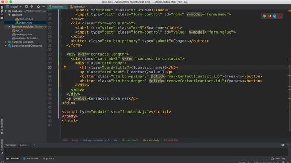Click the h5.card-title breadcrumb
Image resolution: width=291 pixels, height=163 pixels.
[x=171, y=140]
